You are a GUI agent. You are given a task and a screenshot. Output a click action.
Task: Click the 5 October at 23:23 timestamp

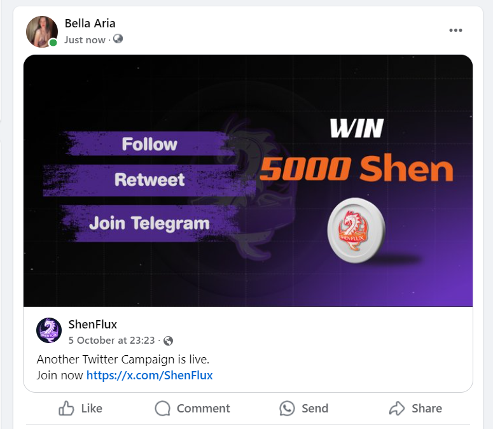(x=111, y=341)
